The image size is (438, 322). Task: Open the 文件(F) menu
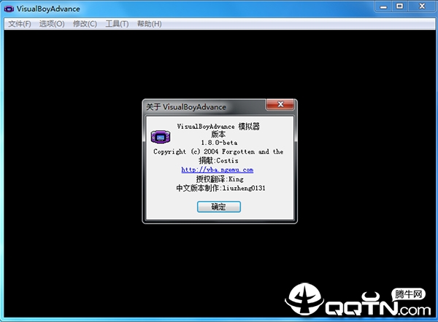point(20,23)
